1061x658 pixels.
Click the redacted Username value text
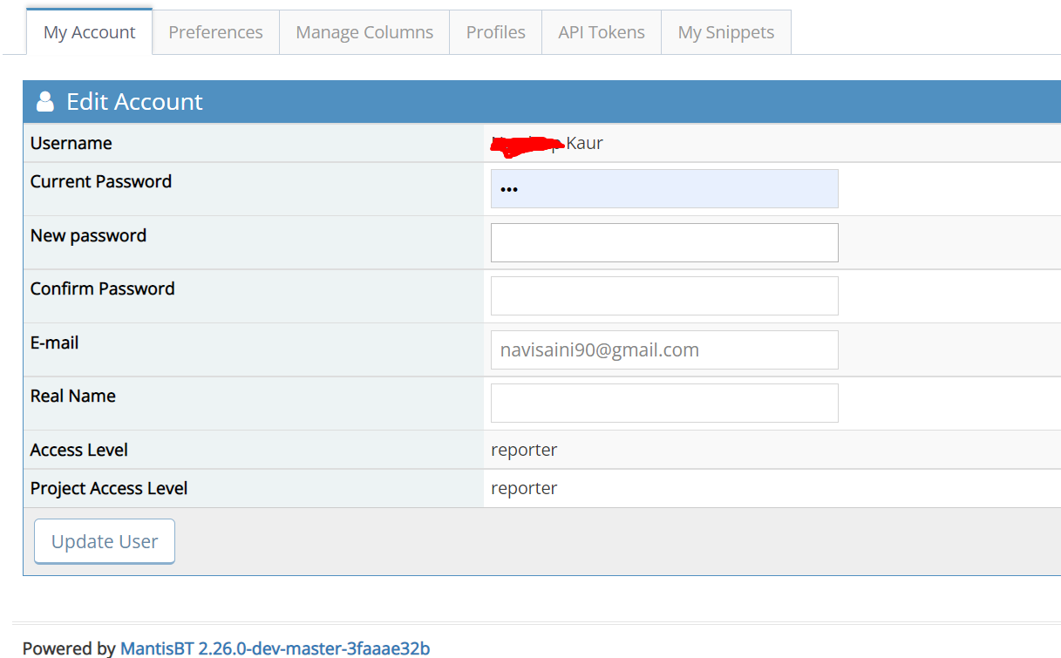(547, 144)
